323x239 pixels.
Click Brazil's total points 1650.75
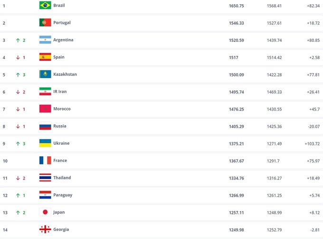point(237,5)
